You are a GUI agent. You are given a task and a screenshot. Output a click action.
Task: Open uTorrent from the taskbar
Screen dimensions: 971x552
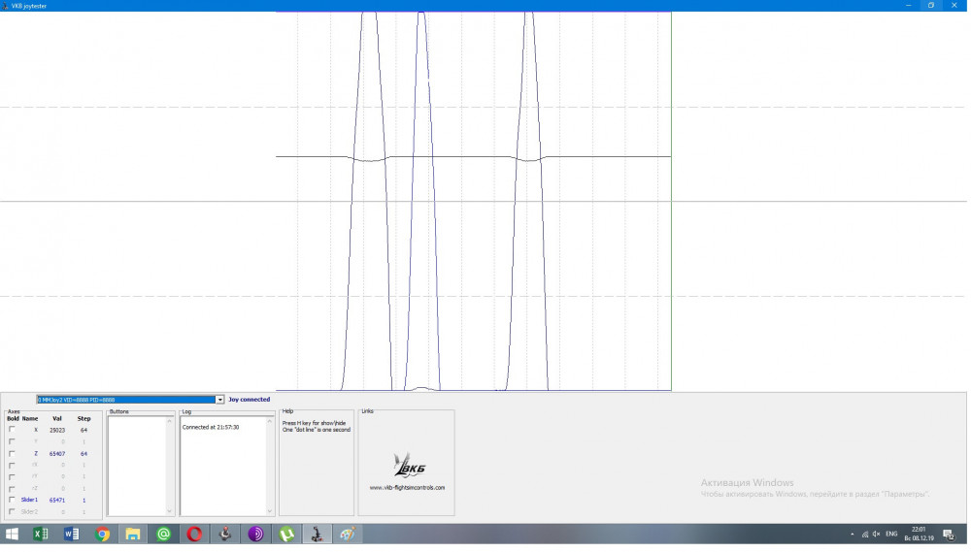286,536
